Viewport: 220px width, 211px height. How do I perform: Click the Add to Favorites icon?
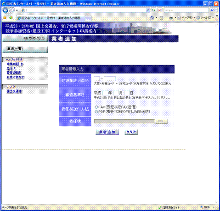(11, 18)
